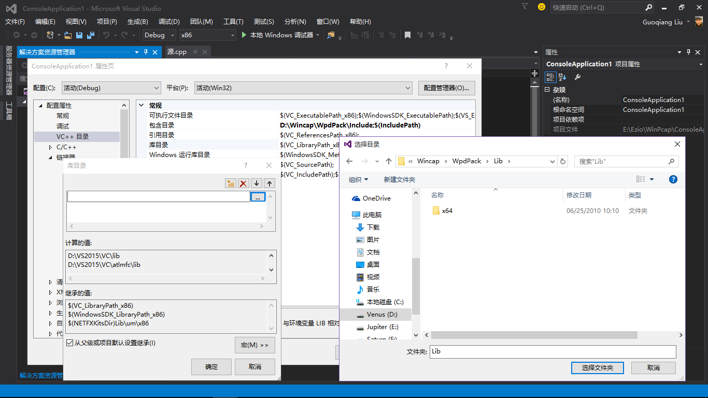Viewport: 708px width, 398px height.
Task: Click the red delete line icon in 库目录
Action: (x=244, y=183)
